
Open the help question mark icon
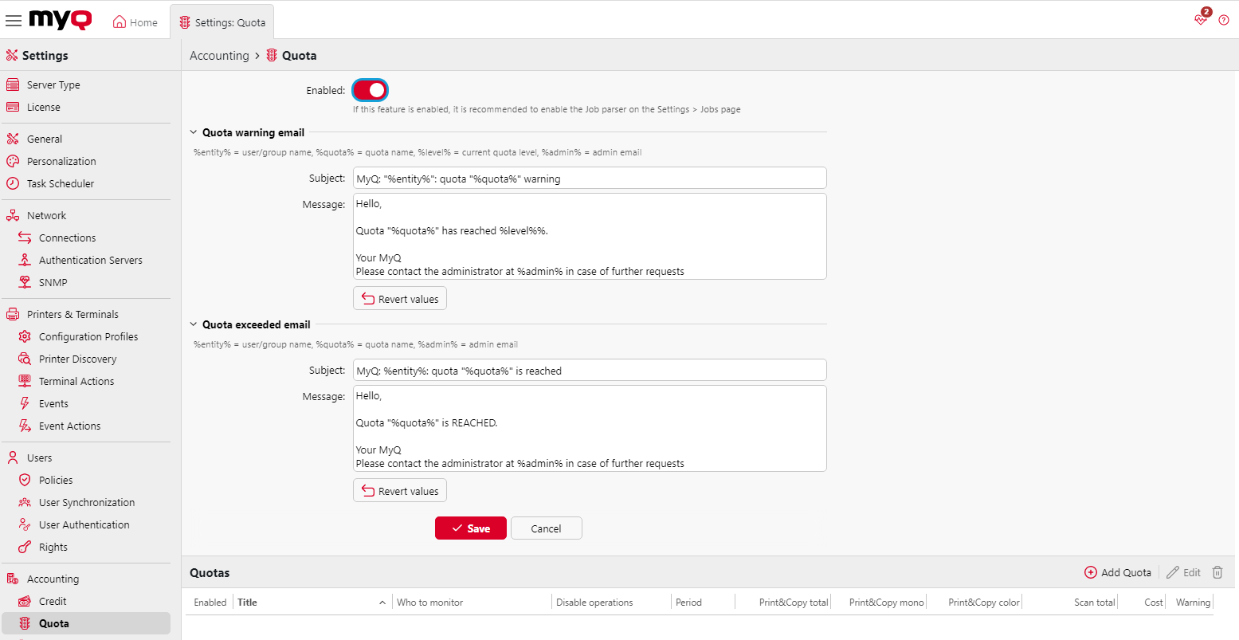[1224, 19]
